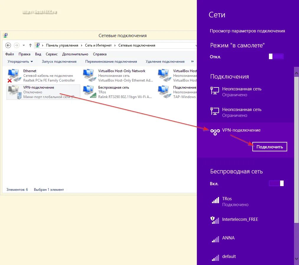Click Сетевые подключения breadcrumb

[137, 45]
